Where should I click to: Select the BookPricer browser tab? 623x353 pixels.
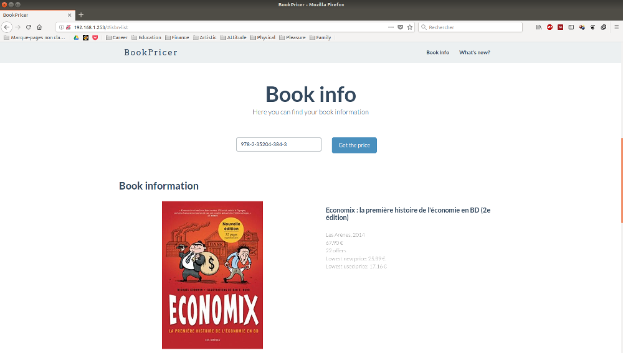[37, 15]
